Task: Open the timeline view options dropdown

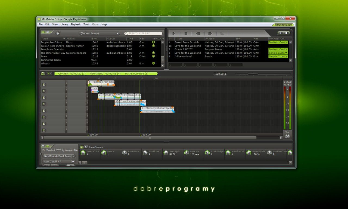Action: pyautogui.click(x=49, y=73)
